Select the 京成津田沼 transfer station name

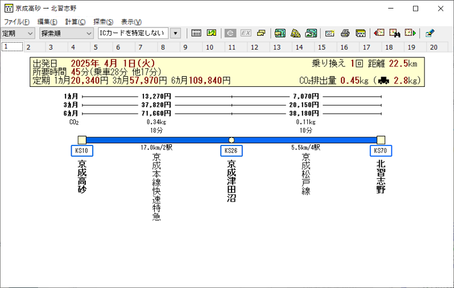[x=232, y=181]
